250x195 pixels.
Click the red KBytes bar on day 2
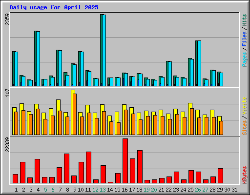click(22, 173)
